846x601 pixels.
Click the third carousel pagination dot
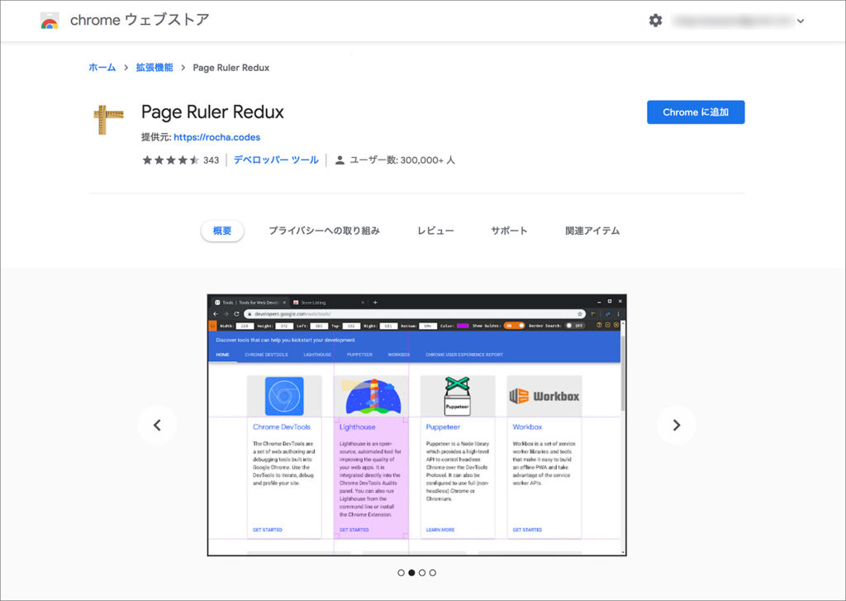point(422,572)
